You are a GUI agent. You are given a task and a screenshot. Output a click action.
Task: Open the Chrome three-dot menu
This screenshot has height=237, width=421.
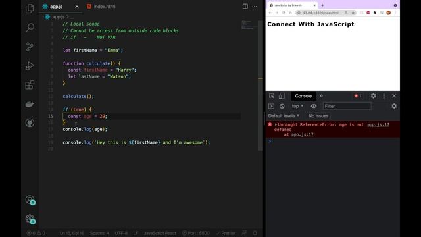point(395,13)
